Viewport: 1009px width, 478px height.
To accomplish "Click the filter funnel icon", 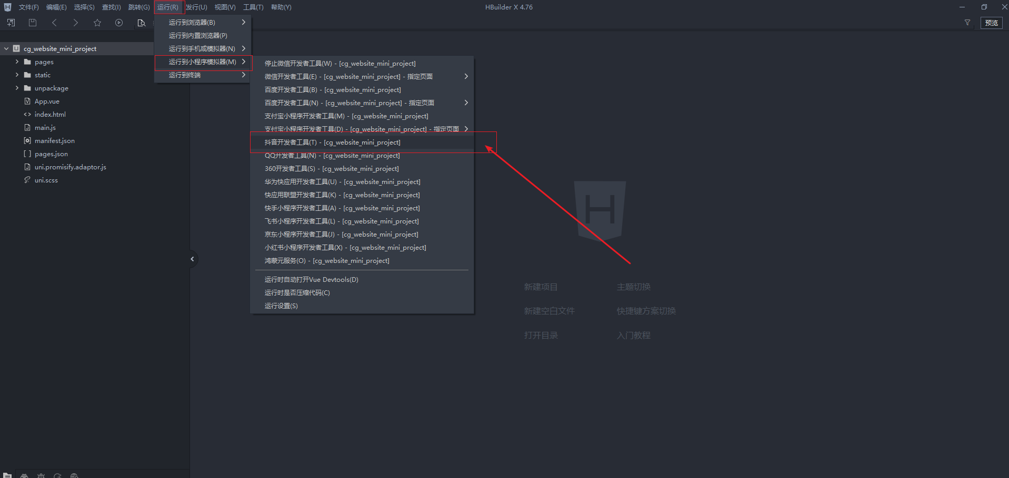I will point(967,23).
